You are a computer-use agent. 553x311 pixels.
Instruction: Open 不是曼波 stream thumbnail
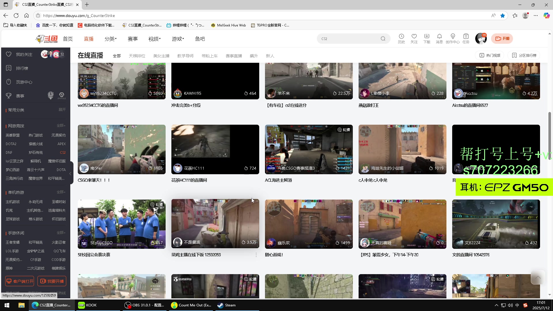[x=215, y=224]
